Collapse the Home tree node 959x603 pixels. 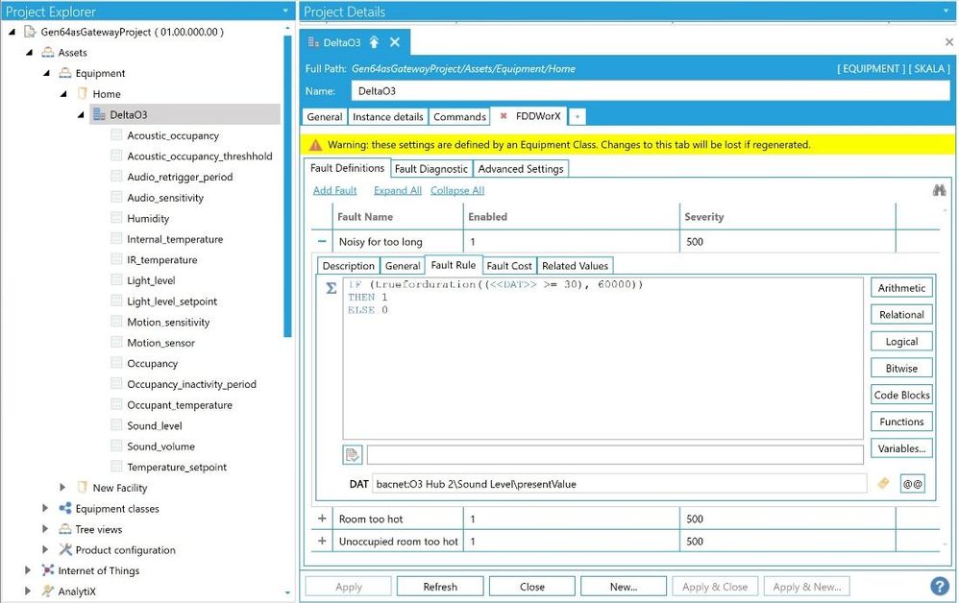[x=63, y=94]
